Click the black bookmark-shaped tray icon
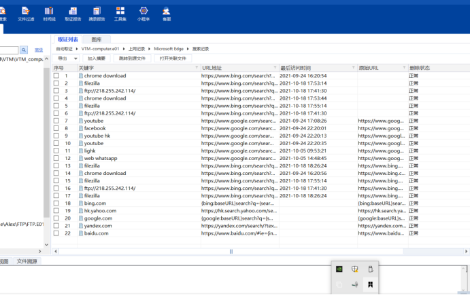This screenshot has width=470, height=295. click(x=370, y=284)
